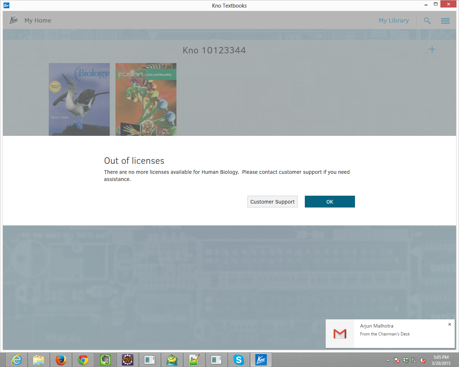Open File Explorer from taskbar
This screenshot has height=367, width=459.
(x=39, y=360)
